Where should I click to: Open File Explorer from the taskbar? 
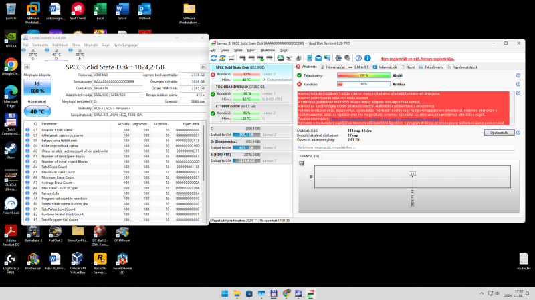237,293
